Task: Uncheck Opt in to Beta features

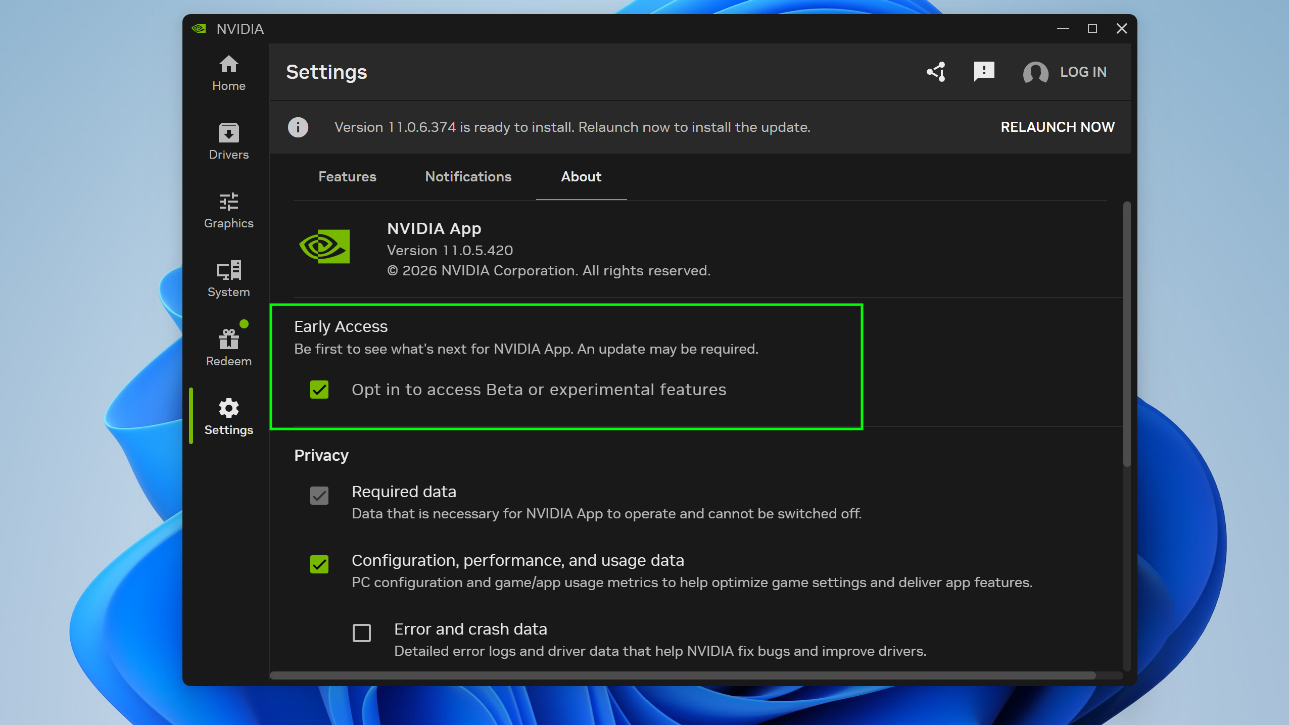Action: point(319,389)
